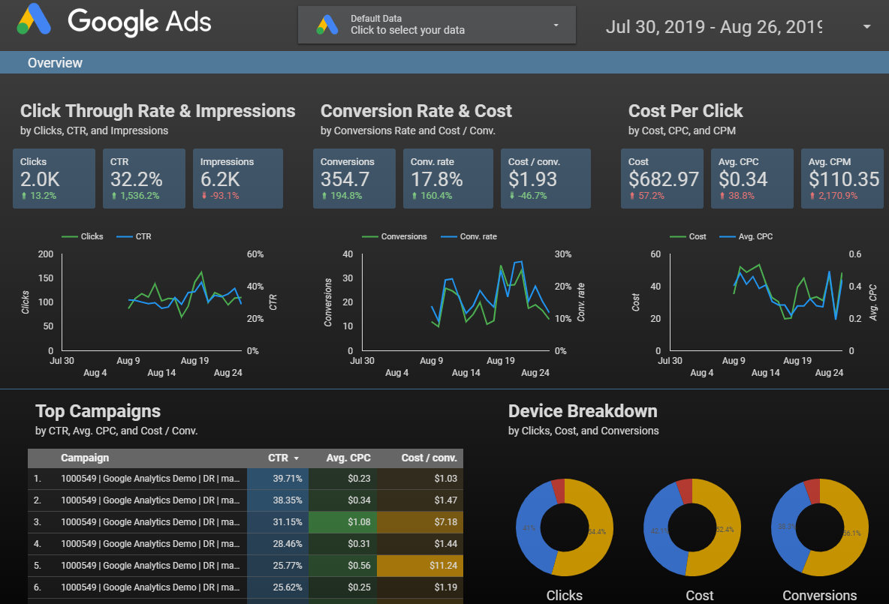889x604 pixels.
Task: Click the 39.71% CTR cell
Action: click(278, 479)
